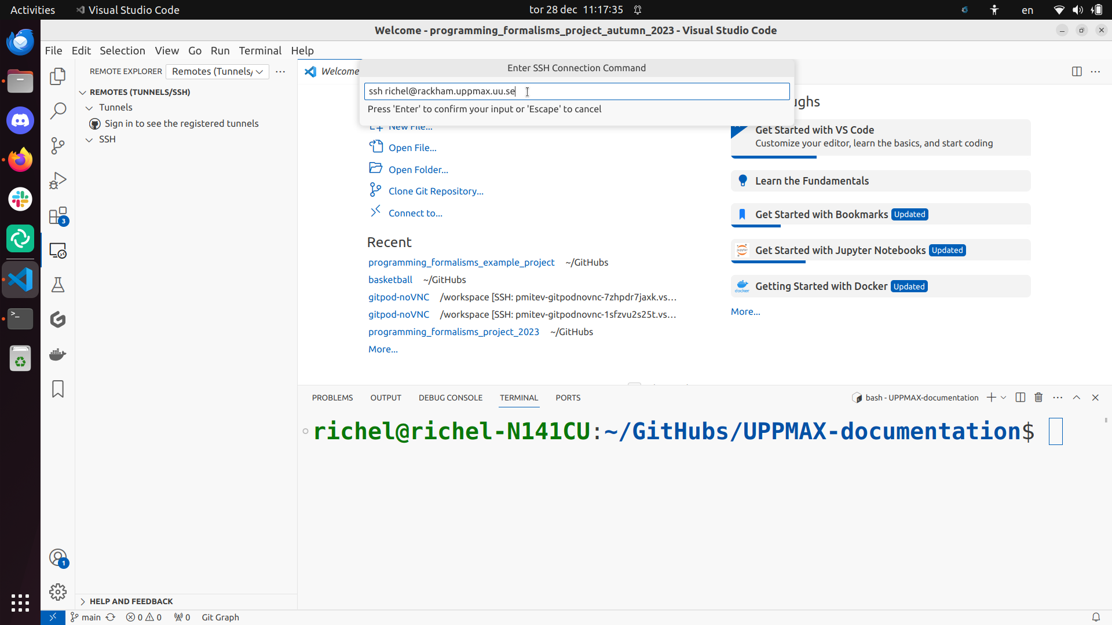Open the Source Control view
Viewport: 1112px width, 625px height.
(x=58, y=146)
